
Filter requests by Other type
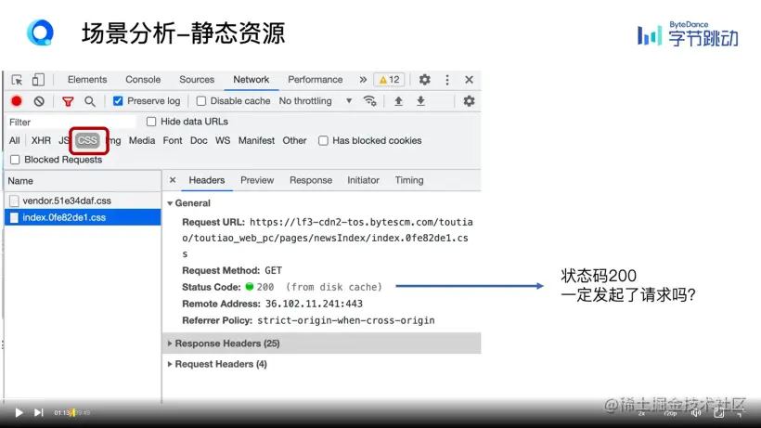tap(294, 141)
